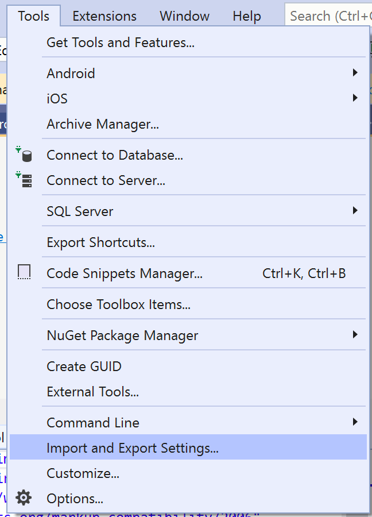
Task: Click the Connect to Server icon
Action: click(x=24, y=180)
